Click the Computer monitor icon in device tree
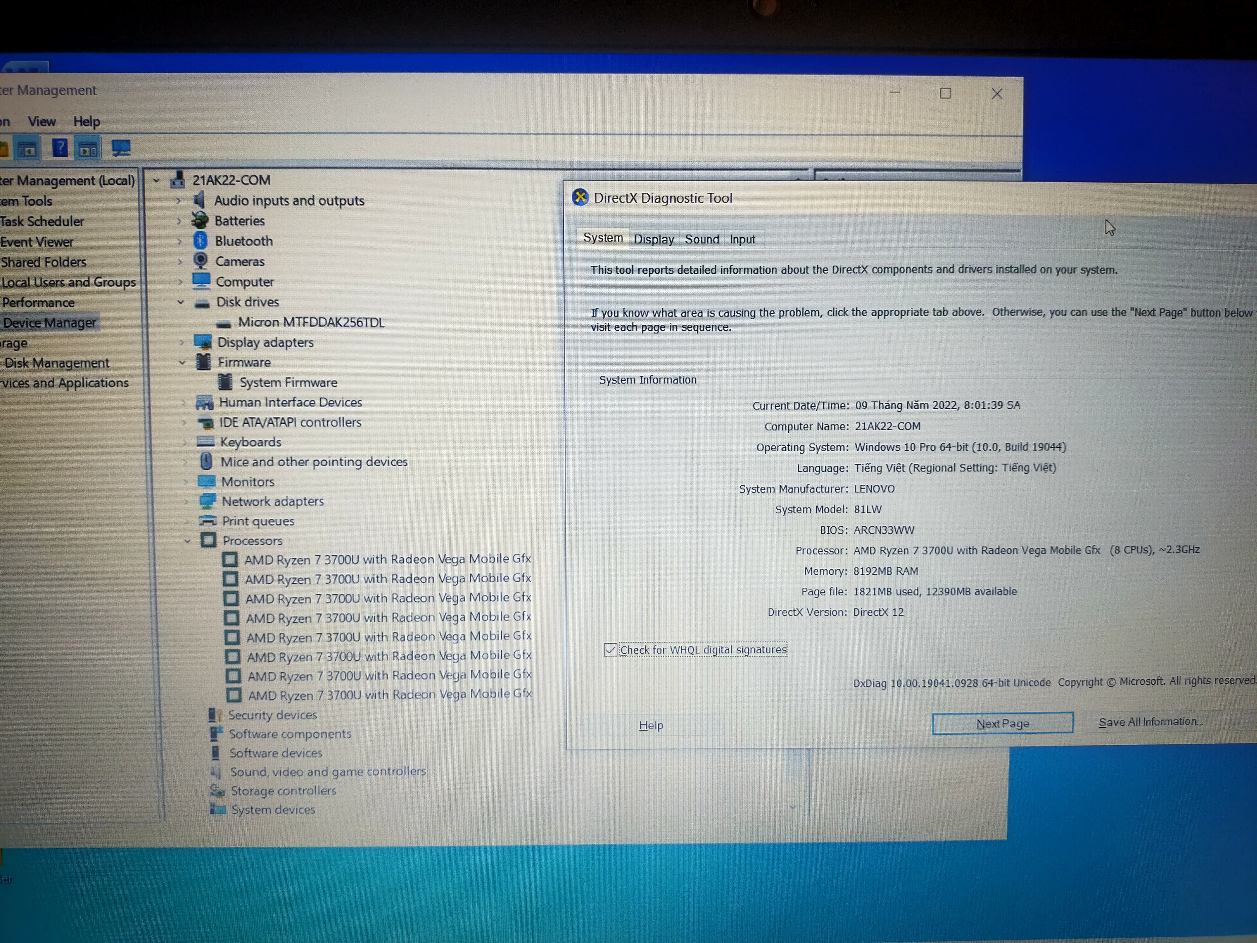The height and width of the screenshot is (943, 1257). 201,281
